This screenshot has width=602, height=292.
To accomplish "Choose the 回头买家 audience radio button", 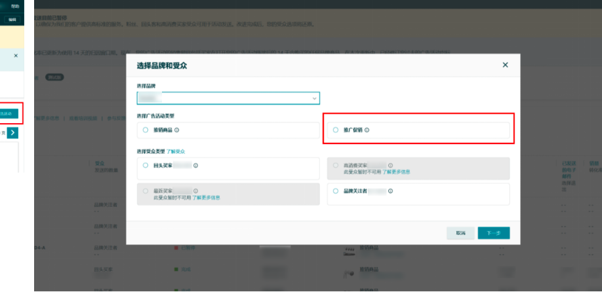I will click(146, 166).
